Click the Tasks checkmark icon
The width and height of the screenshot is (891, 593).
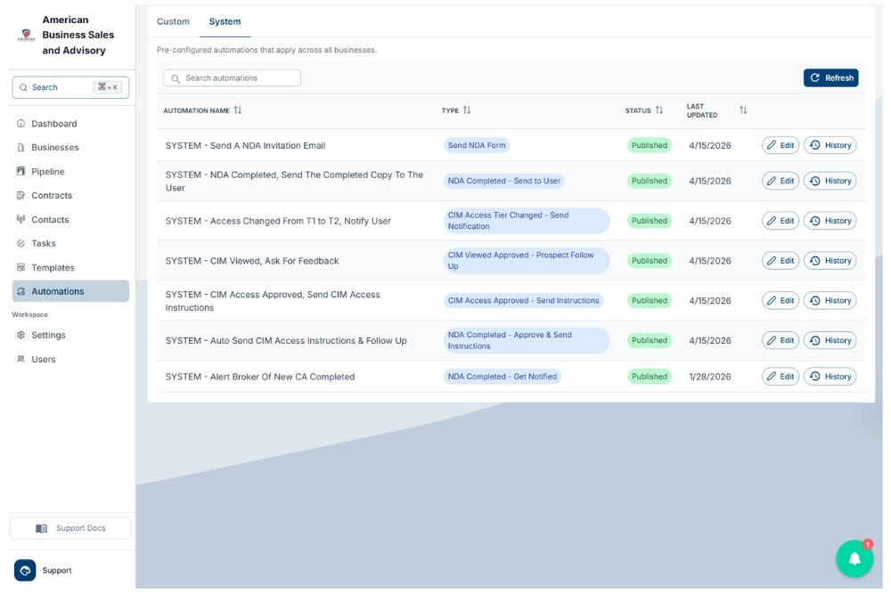[21, 243]
